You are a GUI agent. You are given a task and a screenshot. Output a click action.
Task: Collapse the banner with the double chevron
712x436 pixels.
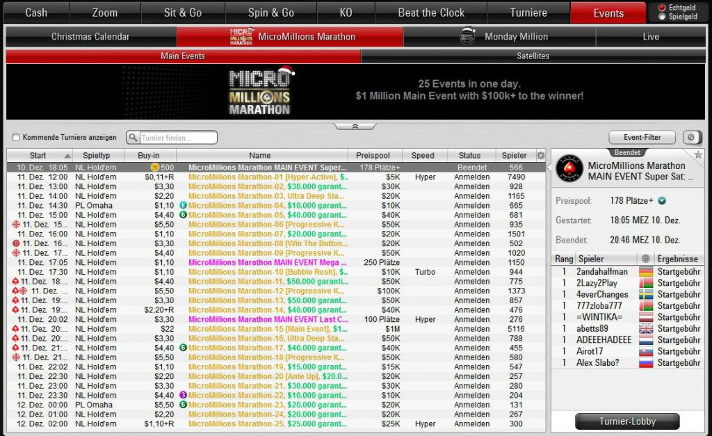(x=355, y=127)
